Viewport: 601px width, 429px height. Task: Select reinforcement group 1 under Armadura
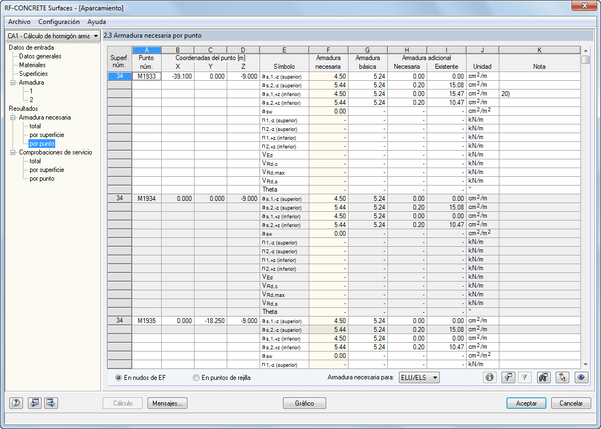(31, 91)
